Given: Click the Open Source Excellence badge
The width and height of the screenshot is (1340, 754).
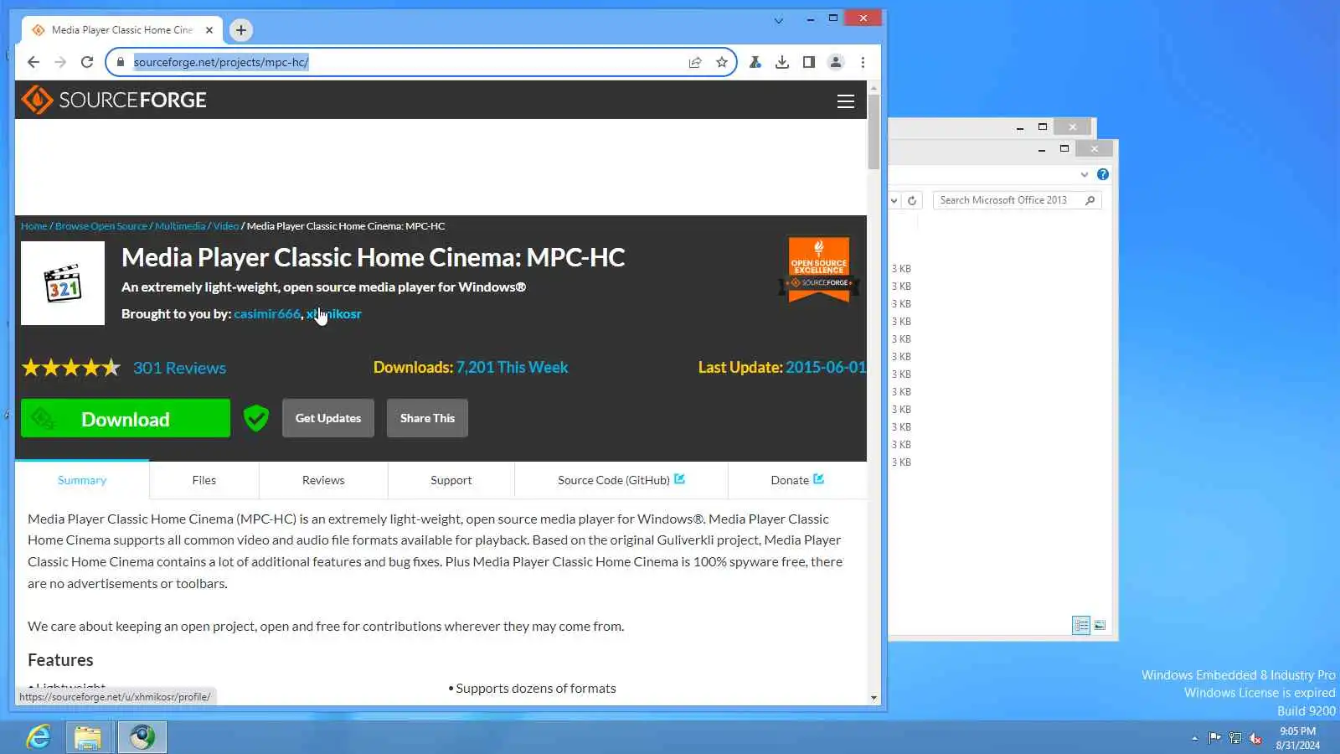Looking at the screenshot, I should point(819,270).
